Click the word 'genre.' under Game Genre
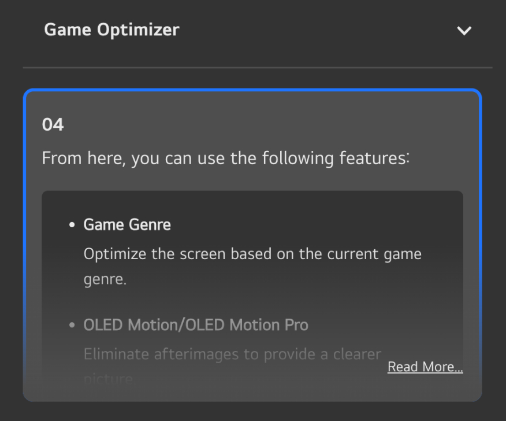This screenshot has width=506, height=421. coord(105,279)
